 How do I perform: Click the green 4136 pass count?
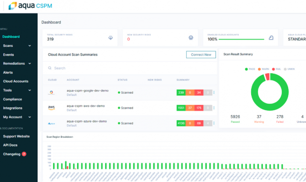[x=181, y=123]
